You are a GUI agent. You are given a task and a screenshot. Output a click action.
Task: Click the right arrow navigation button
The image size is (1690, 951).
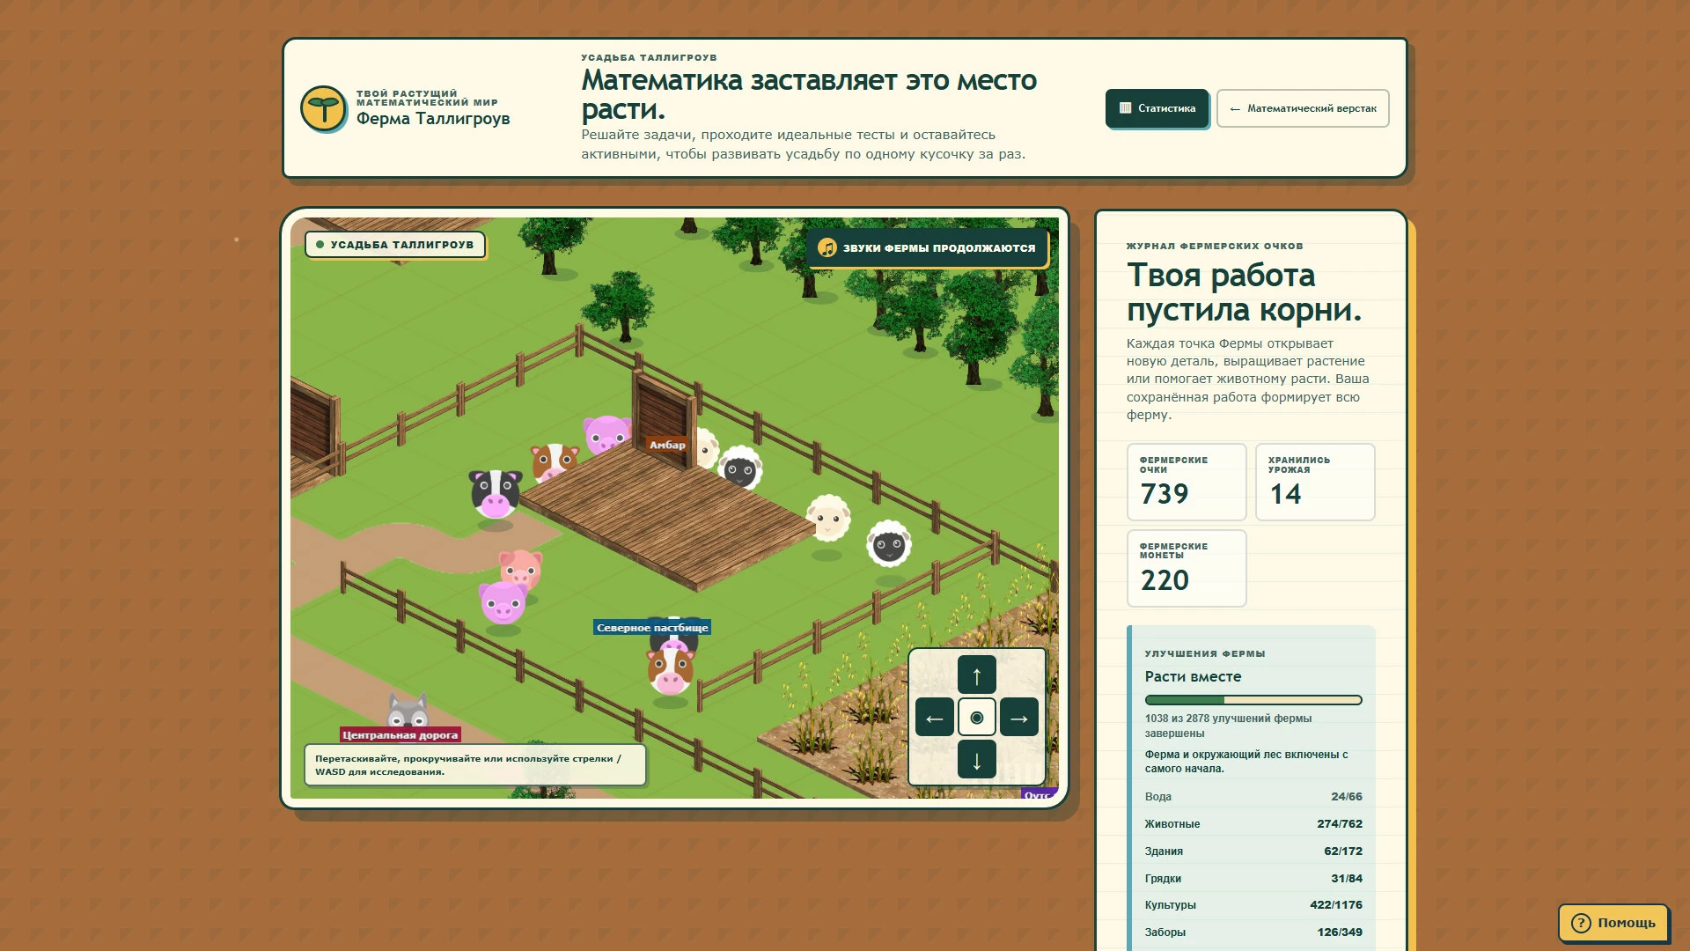point(1018,718)
